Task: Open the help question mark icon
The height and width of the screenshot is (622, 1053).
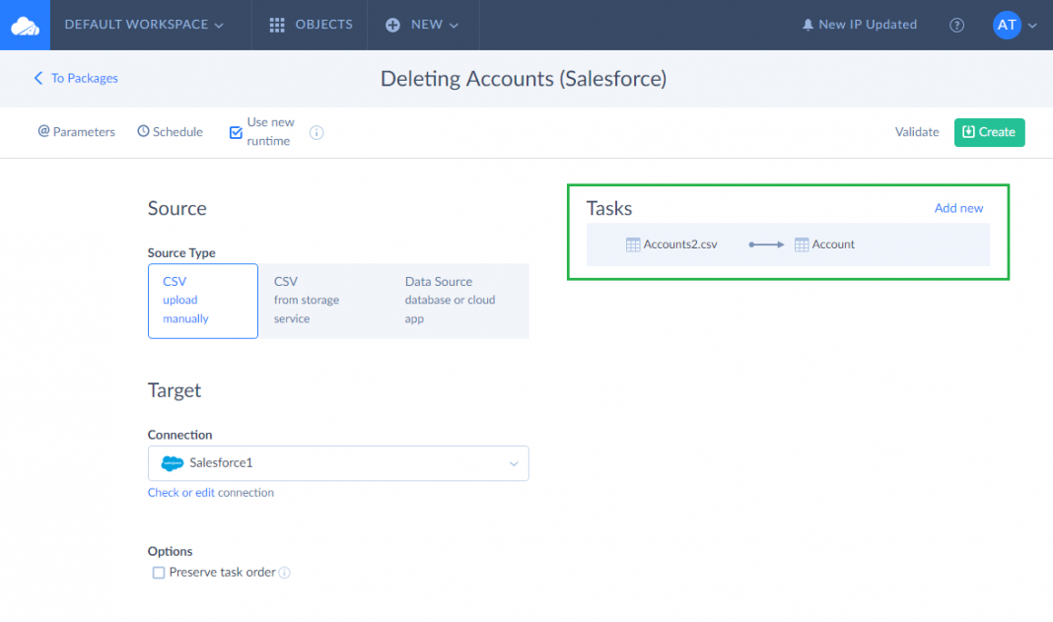Action: point(956,25)
